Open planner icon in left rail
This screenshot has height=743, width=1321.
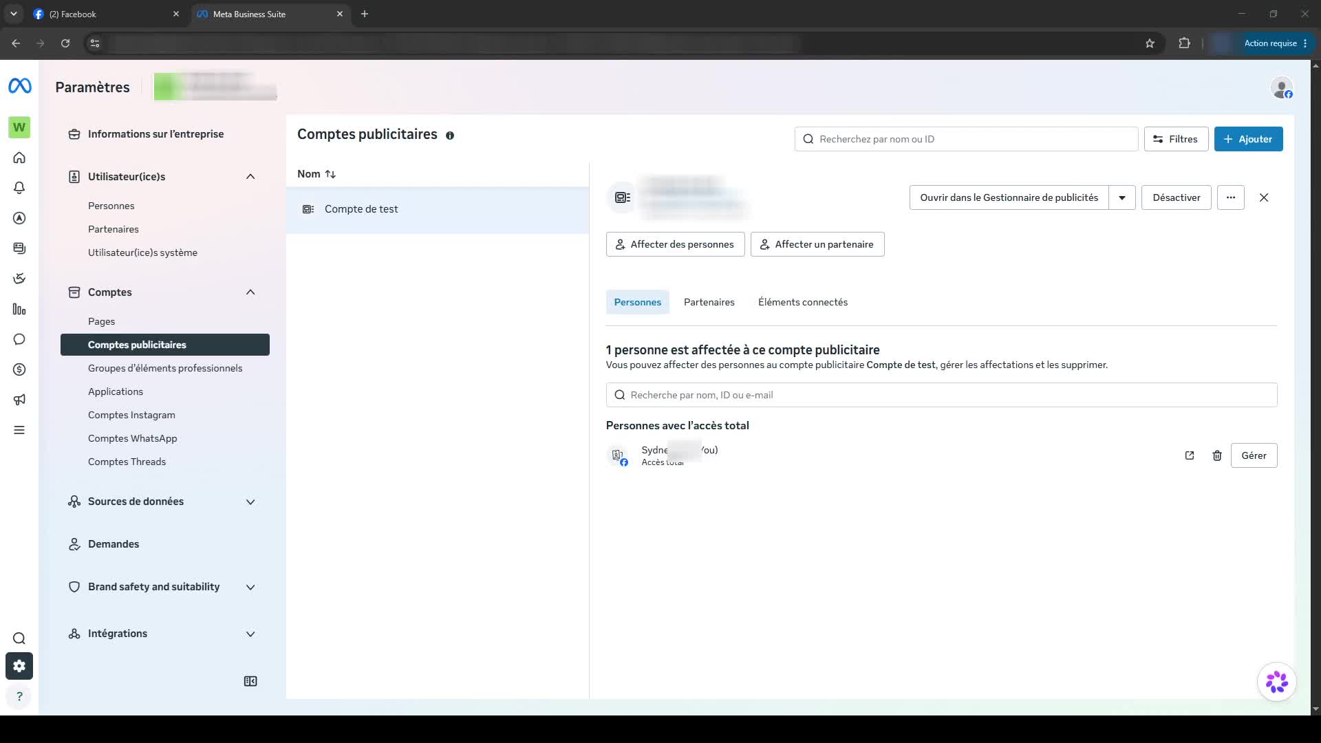pos(19,279)
